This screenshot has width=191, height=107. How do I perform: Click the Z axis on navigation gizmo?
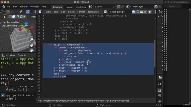[x=26, y=23]
